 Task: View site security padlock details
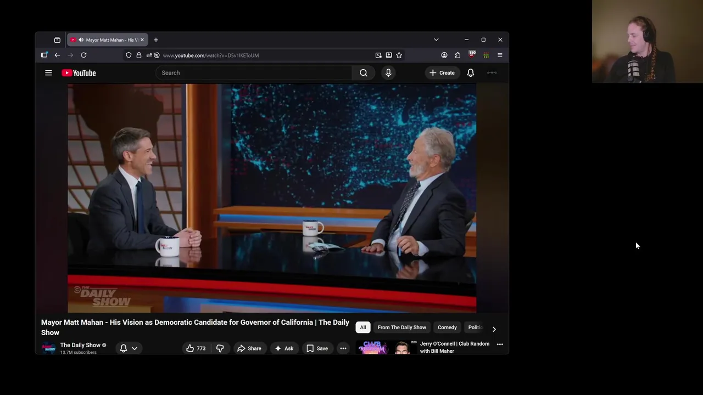(x=139, y=55)
